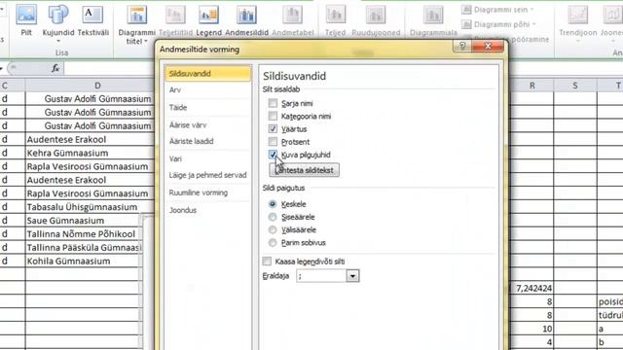Click the Eraldaja separator value field
The image size is (623, 350).
click(x=321, y=276)
